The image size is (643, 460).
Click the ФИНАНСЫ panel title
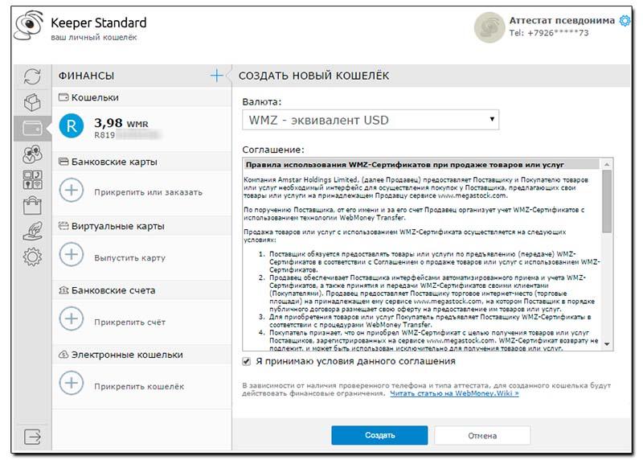(87, 76)
